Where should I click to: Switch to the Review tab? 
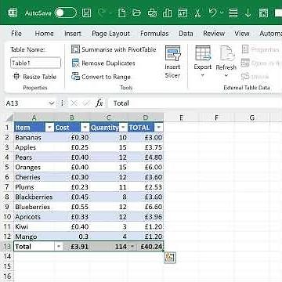click(x=214, y=34)
